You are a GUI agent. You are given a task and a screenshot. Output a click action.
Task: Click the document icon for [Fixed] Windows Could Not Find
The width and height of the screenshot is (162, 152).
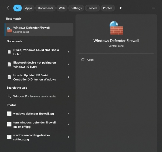point(9,52)
